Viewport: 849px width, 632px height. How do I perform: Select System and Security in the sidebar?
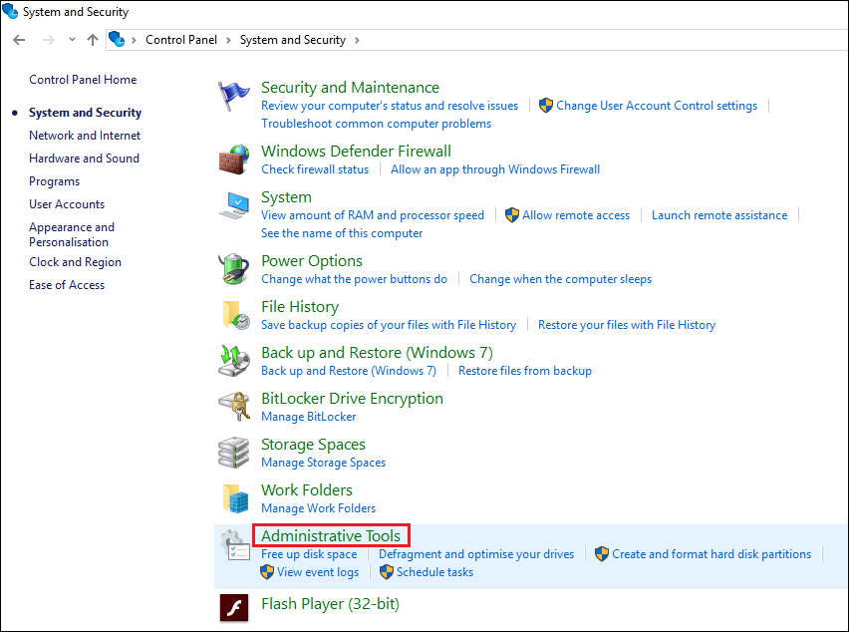(85, 113)
